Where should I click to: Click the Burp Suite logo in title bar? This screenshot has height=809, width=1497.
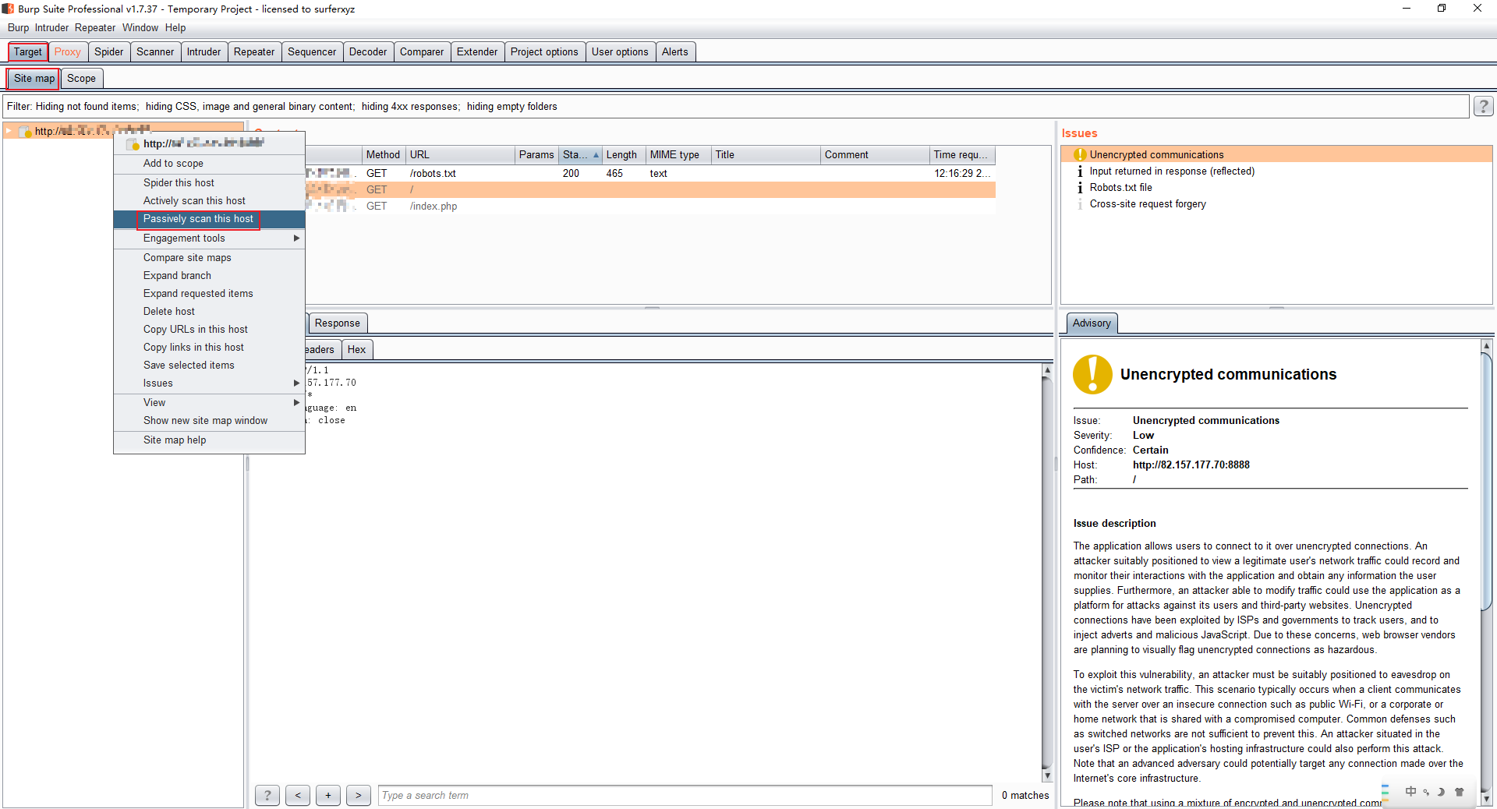pos(8,9)
